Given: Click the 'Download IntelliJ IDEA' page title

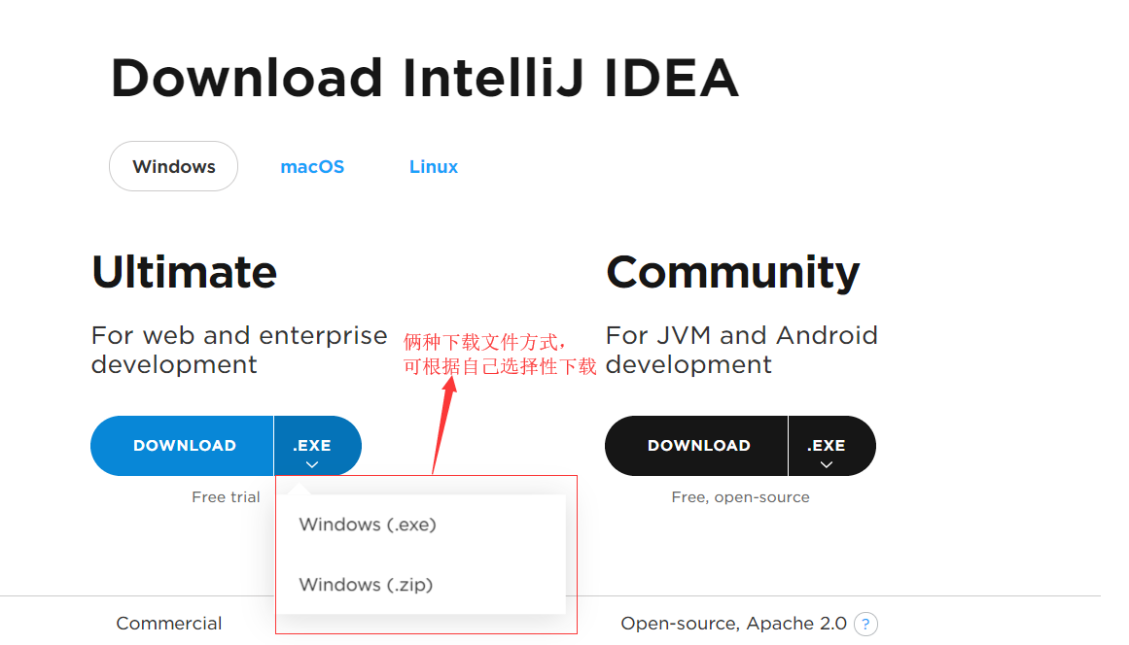Looking at the screenshot, I should 425,78.
